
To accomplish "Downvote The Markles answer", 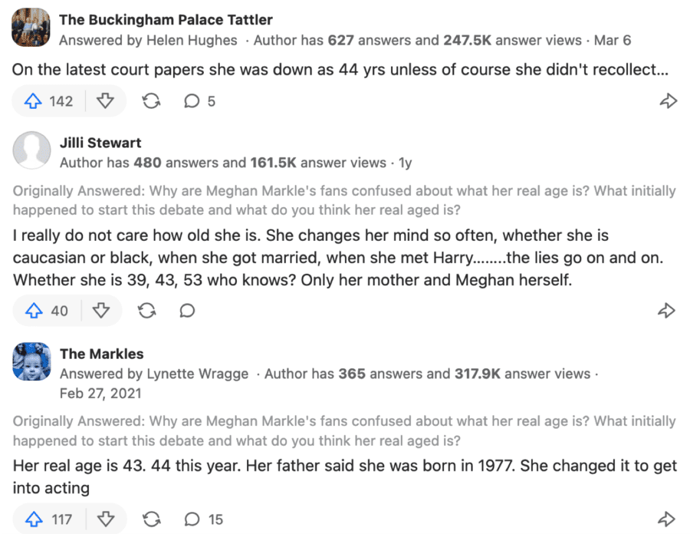I will pos(106,519).
